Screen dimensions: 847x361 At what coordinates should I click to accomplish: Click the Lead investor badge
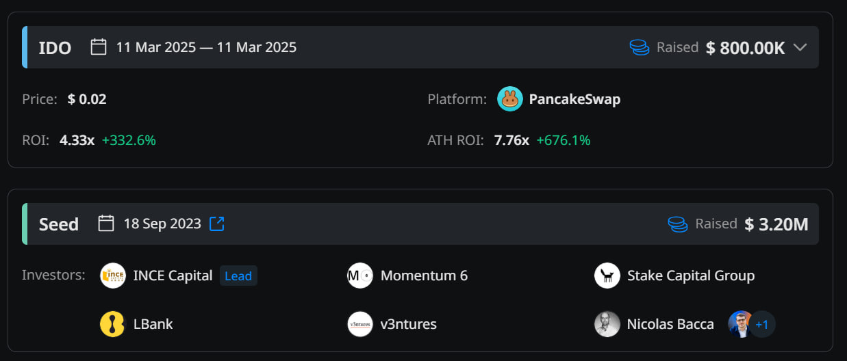pyautogui.click(x=238, y=276)
